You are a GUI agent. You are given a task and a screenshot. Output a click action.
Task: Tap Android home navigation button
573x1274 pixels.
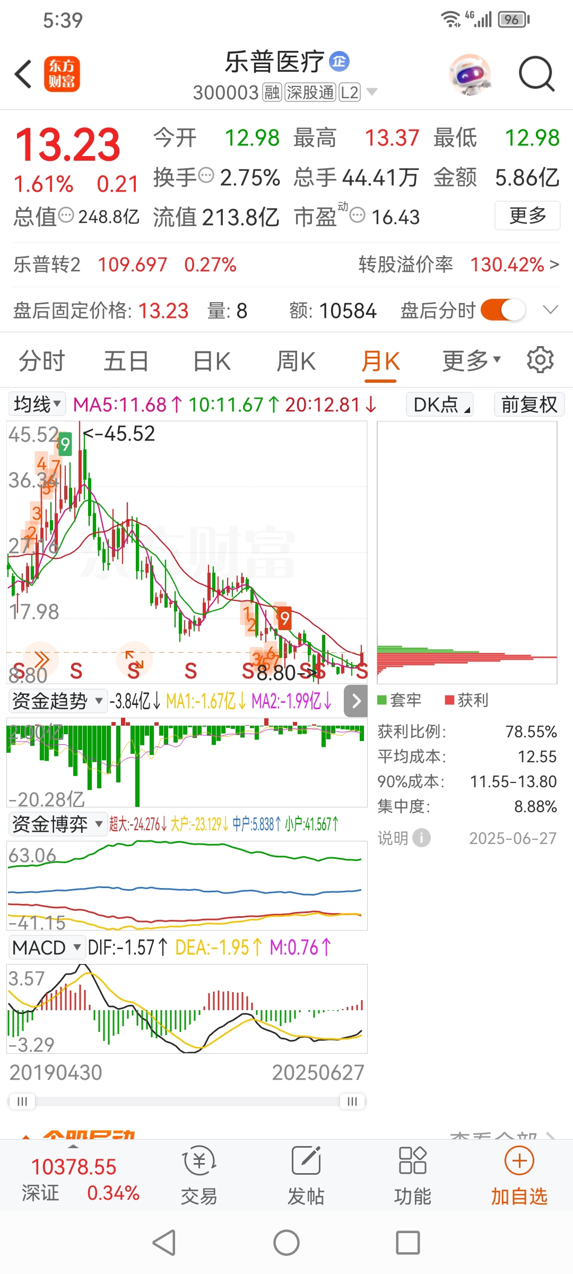point(286,1243)
